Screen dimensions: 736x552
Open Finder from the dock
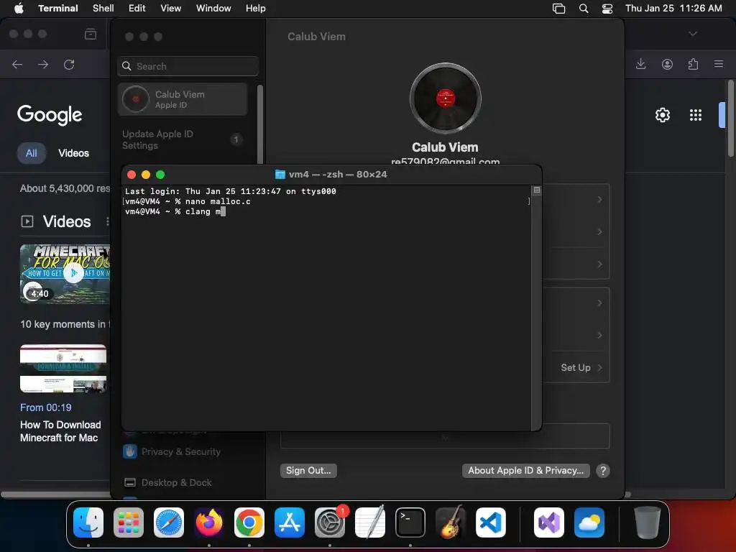[88, 523]
